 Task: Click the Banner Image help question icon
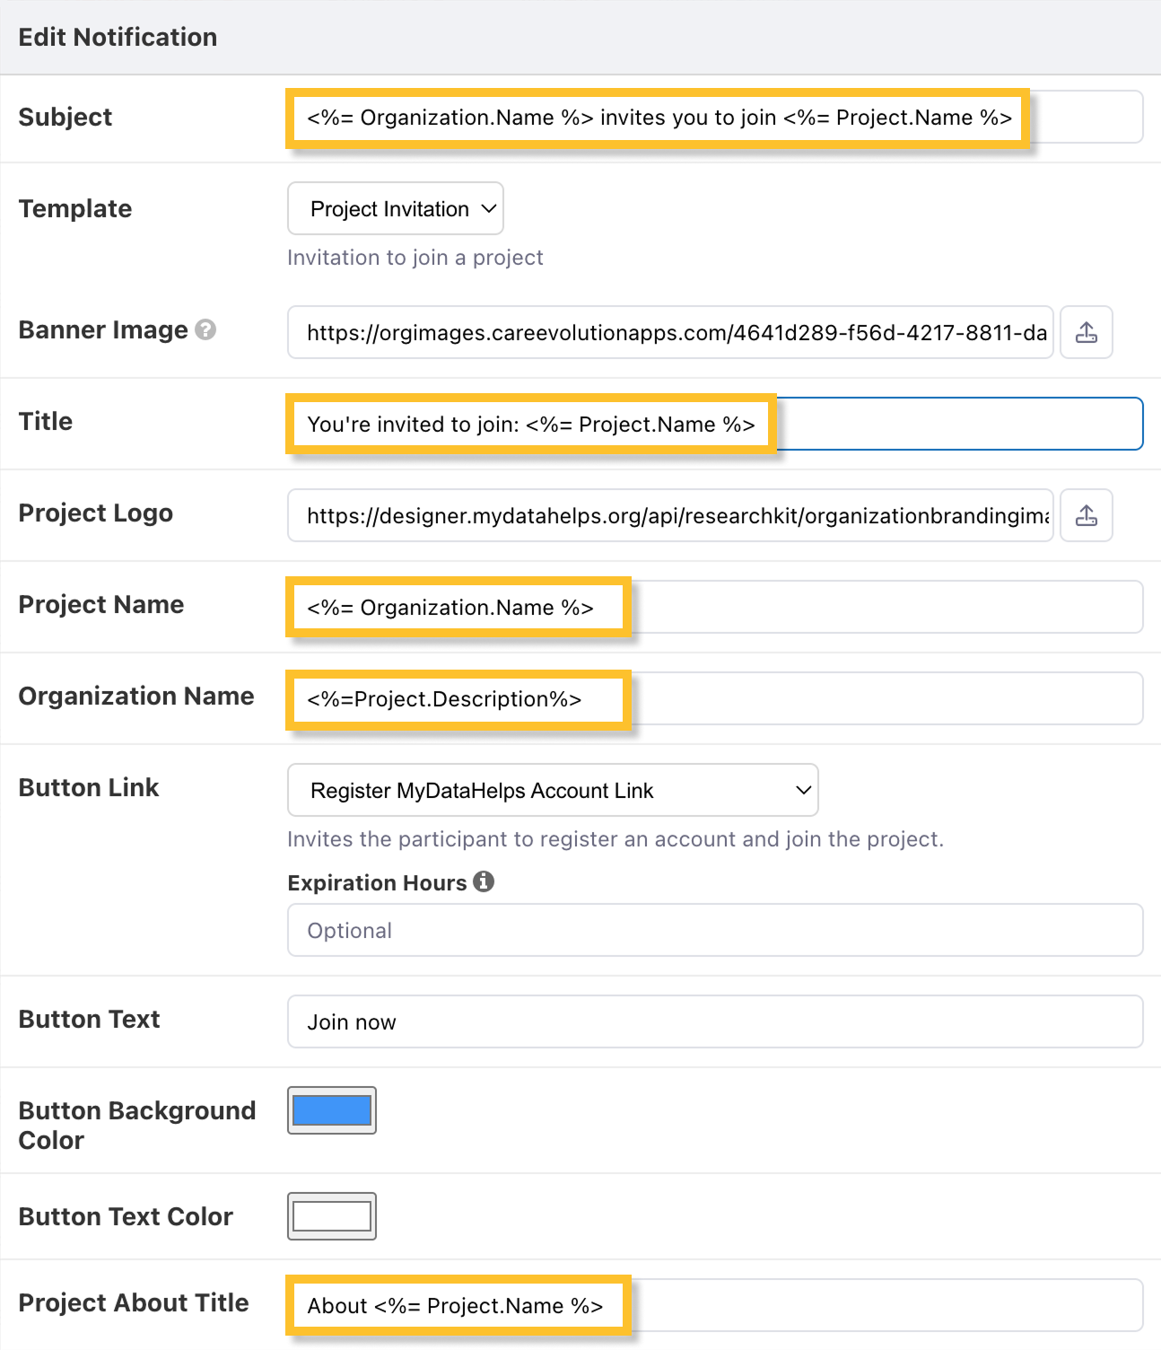(x=205, y=329)
